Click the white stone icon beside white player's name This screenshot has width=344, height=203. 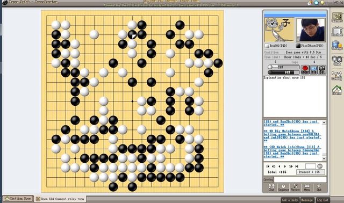pos(267,46)
